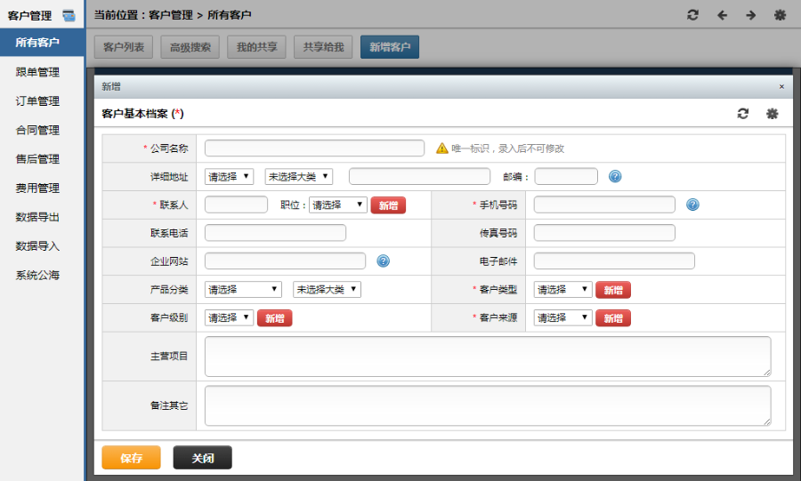Go back with the left arrow icon
This screenshot has width=801, height=481.
coord(722,15)
